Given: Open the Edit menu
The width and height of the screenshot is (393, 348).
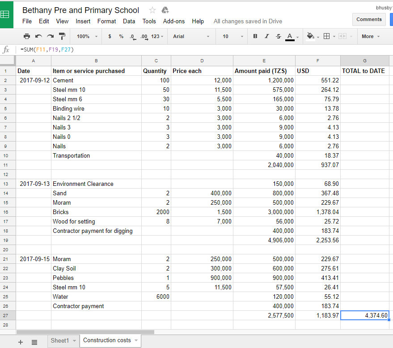Looking at the screenshot, I should click(x=44, y=21).
